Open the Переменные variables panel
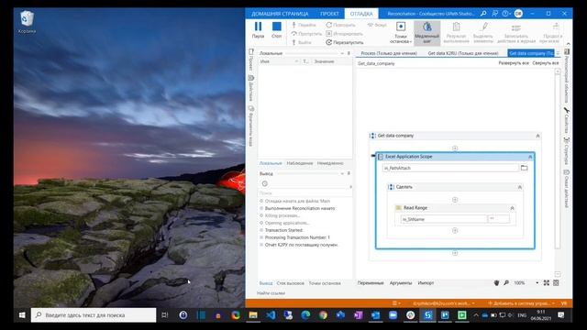The image size is (587, 330). point(371,283)
